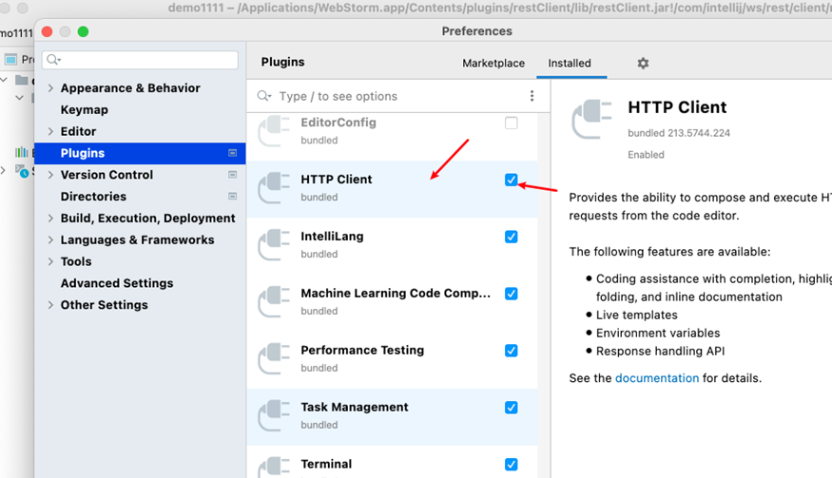Click the Performance Testing plugin icon
The width and height of the screenshot is (832, 478).
[274, 358]
